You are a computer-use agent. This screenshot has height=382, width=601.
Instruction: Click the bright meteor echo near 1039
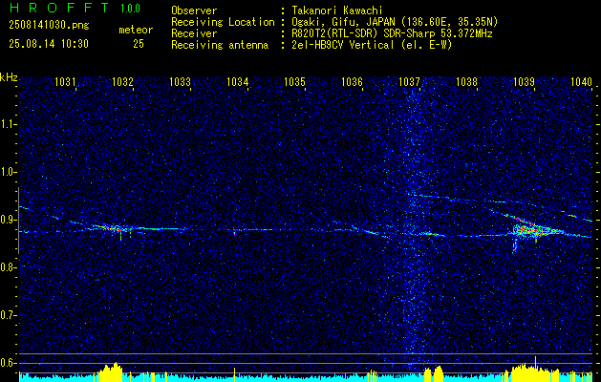[531, 231]
